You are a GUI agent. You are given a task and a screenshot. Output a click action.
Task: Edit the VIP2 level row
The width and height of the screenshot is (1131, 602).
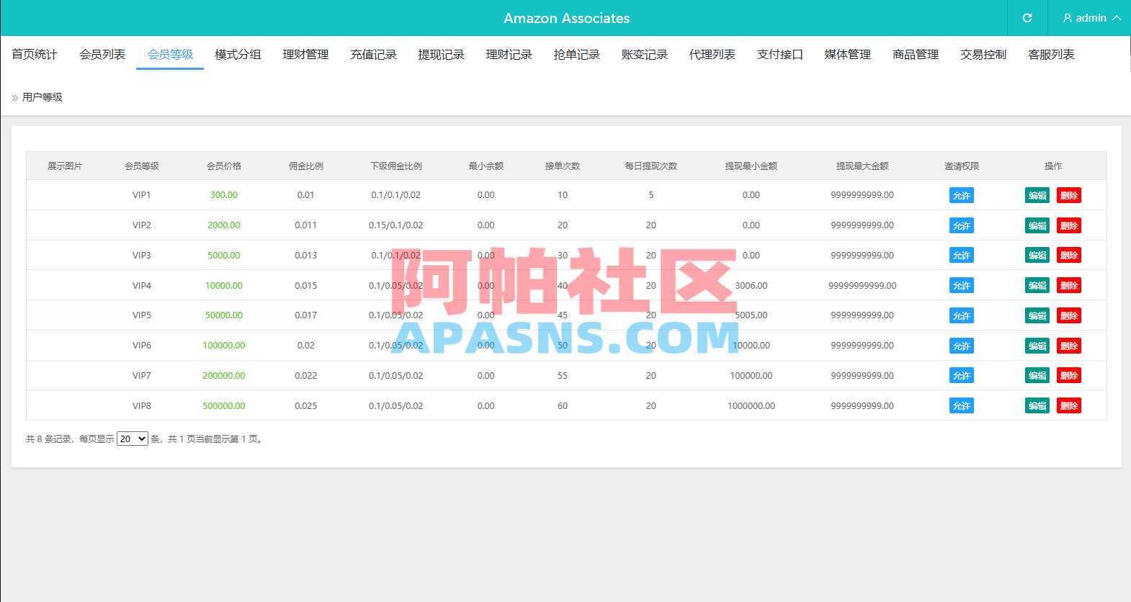pyautogui.click(x=1037, y=225)
